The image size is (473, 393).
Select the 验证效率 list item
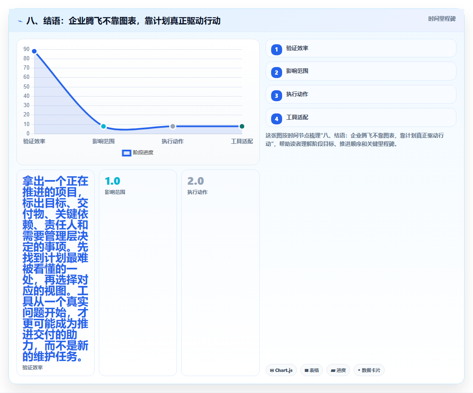(361, 48)
